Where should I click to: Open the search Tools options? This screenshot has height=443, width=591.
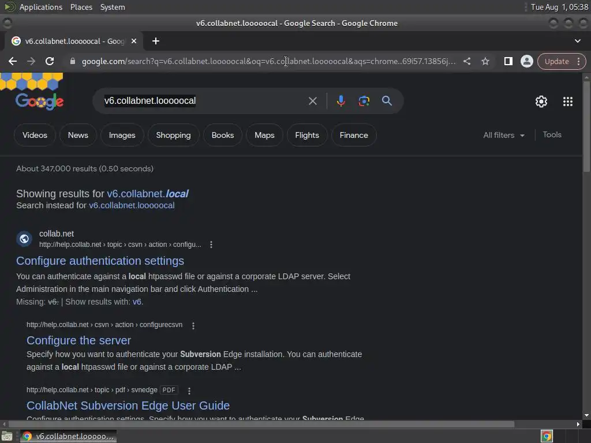pyautogui.click(x=552, y=134)
